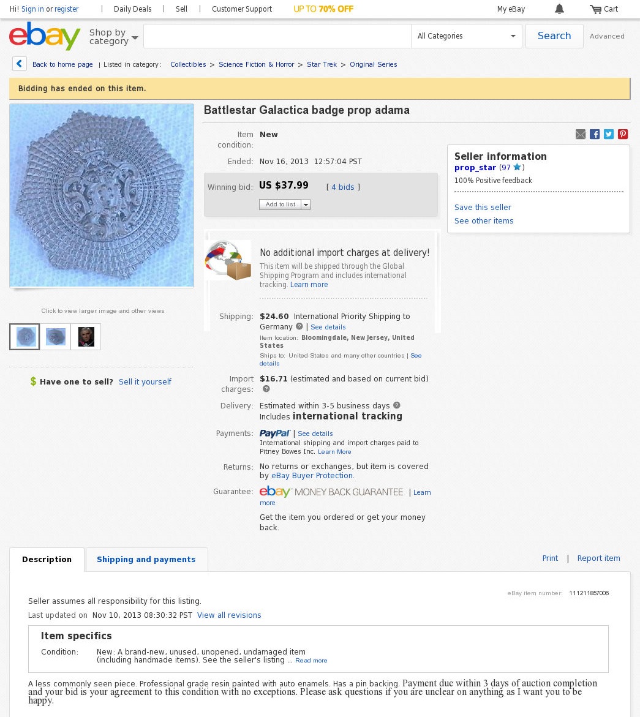Open the shopping Cart icon
The height and width of the screenshot is (717, 640).
coord(595,9)
